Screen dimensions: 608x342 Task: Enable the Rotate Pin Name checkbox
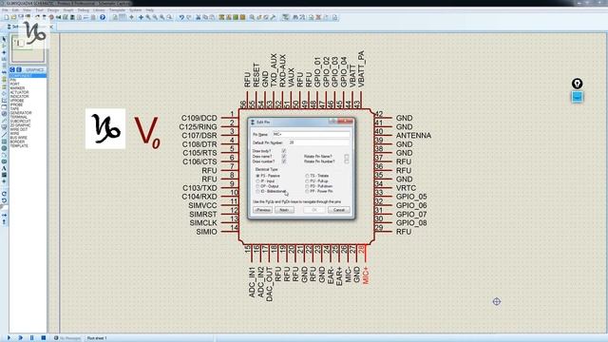[x=346, y=156]
